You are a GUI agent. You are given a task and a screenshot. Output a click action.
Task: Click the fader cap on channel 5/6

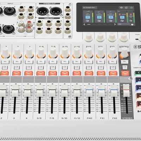(x=40, y=91)
